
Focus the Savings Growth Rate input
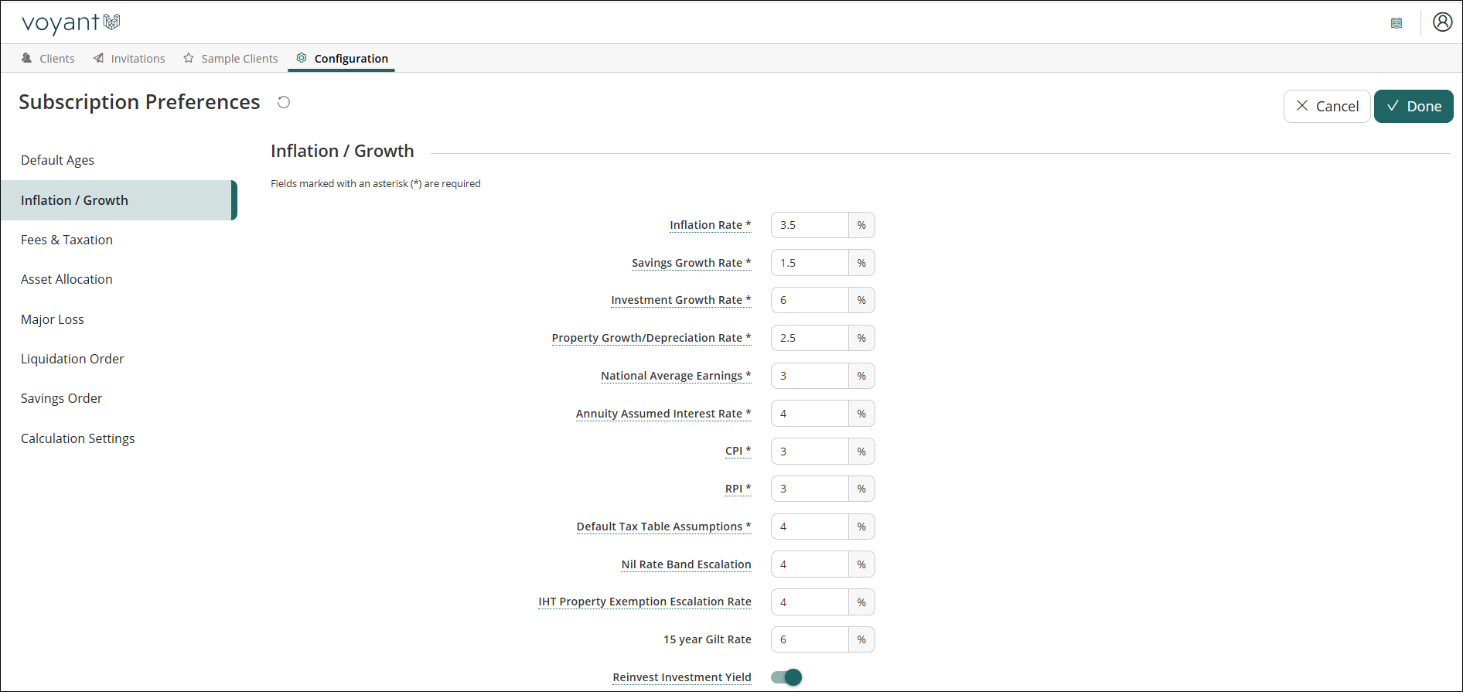[810, 263]
